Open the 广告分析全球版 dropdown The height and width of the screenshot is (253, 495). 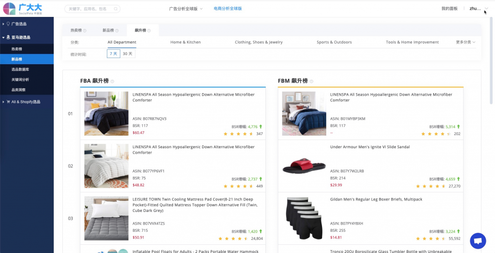(186, 9)
